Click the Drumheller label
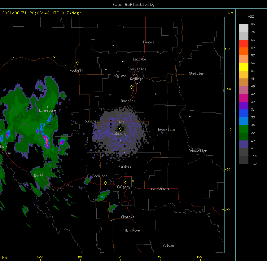 (x=198, y=151)
